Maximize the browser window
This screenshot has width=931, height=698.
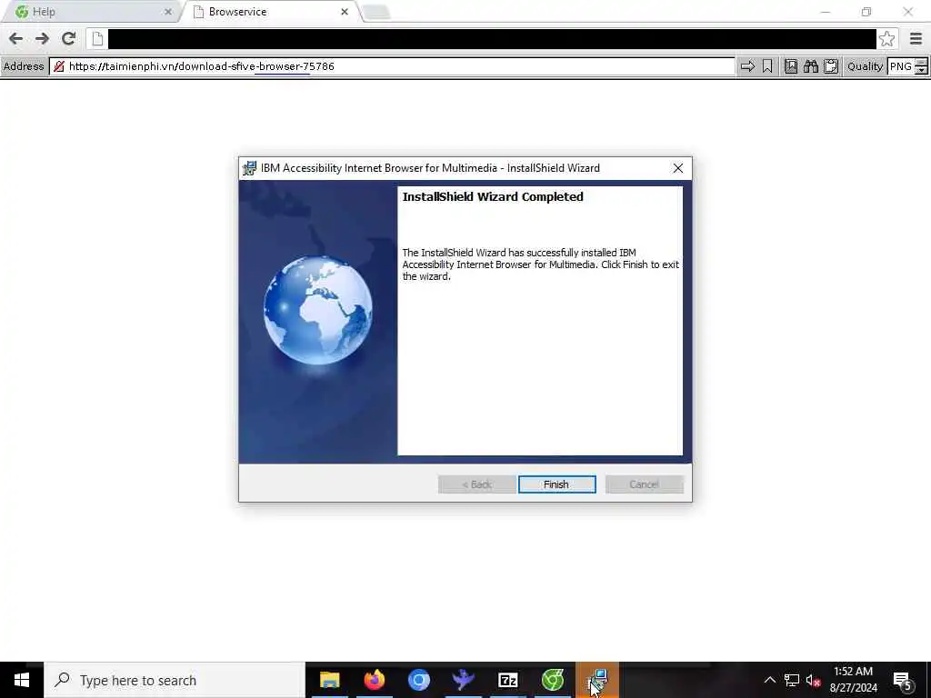click(x=866, y=12)
